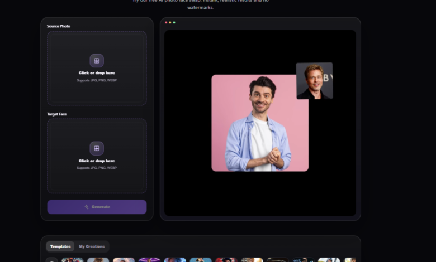This screenshot has height=262, width=436.
Task: Start face swap with the Generate button
Action: [x=97, y=207]
